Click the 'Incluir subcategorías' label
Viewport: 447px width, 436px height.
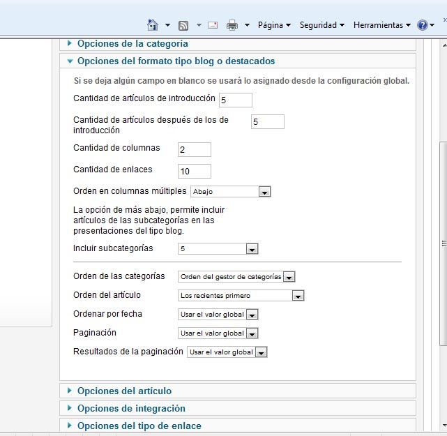pyautogui.click(x=113, y=248)
